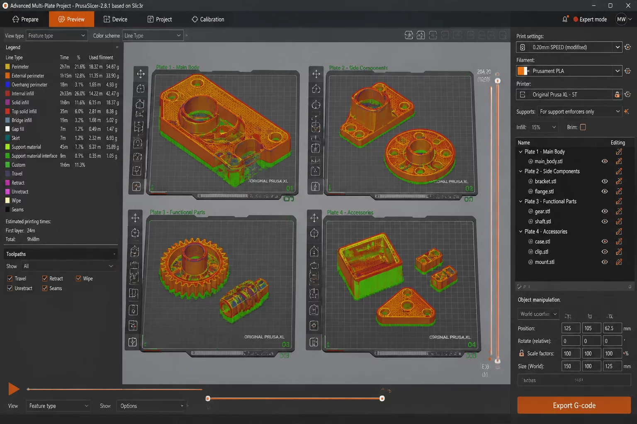Open the Color scheme Line Type dropdown
Image resolution: width=637 pixels, height=424 pixels.
coord(153,36)
